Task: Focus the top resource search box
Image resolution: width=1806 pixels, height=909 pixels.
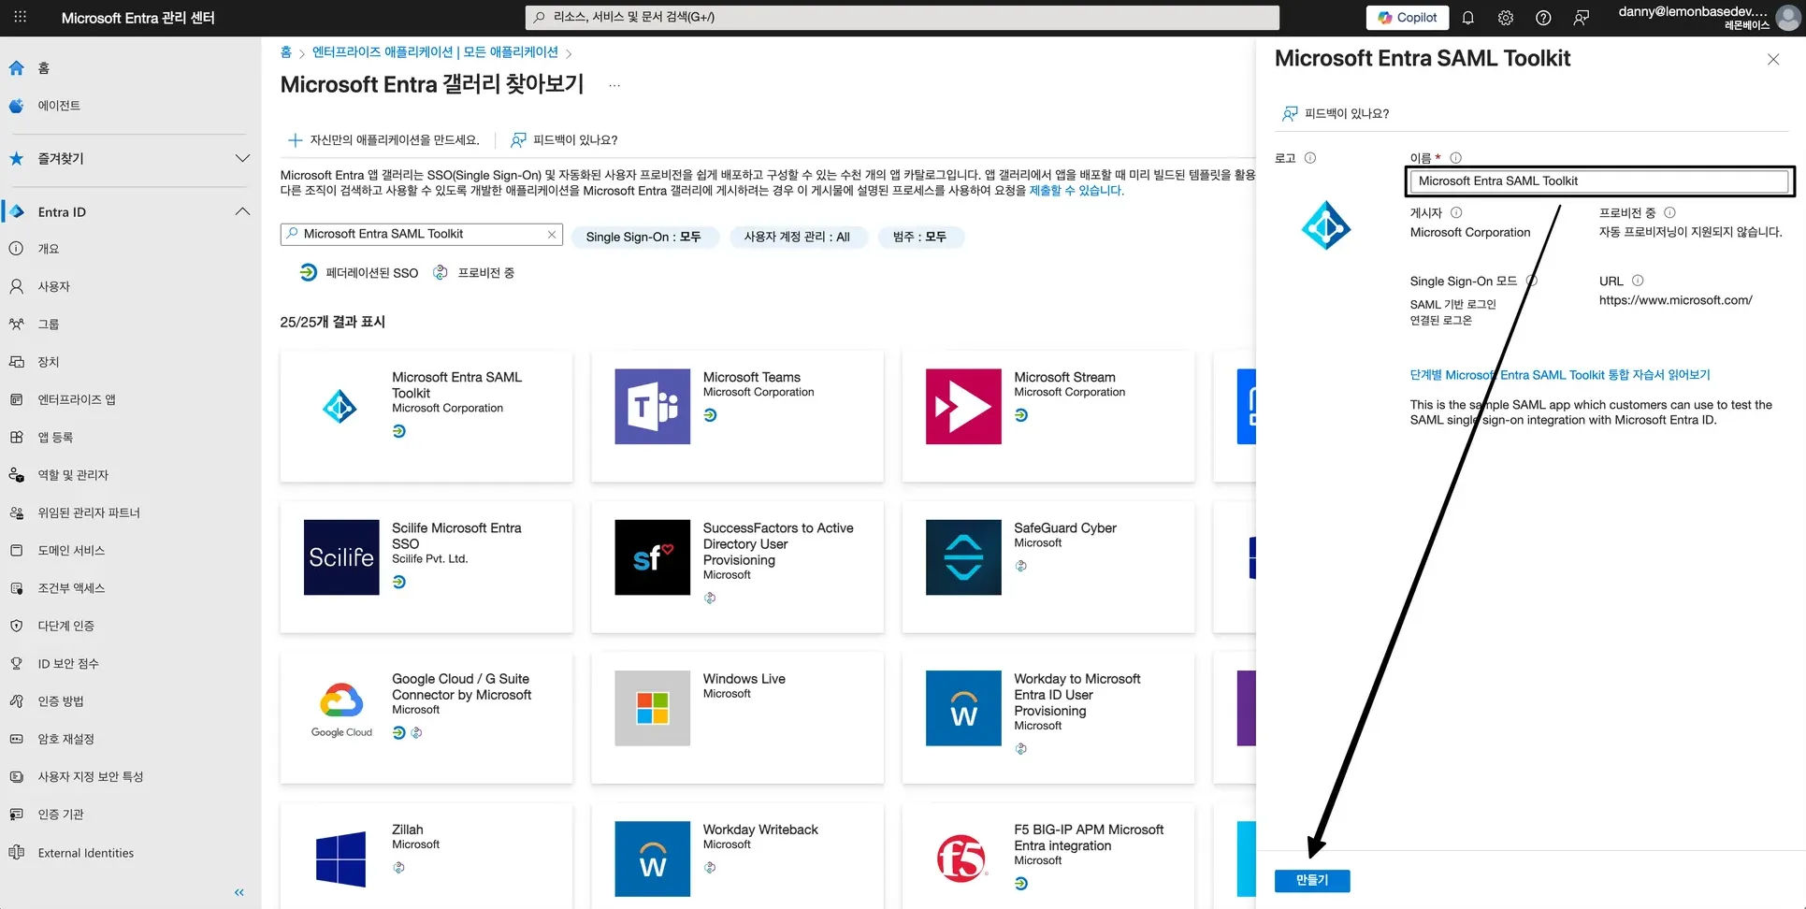Action: pyautogui.click(x=903, y=17)
